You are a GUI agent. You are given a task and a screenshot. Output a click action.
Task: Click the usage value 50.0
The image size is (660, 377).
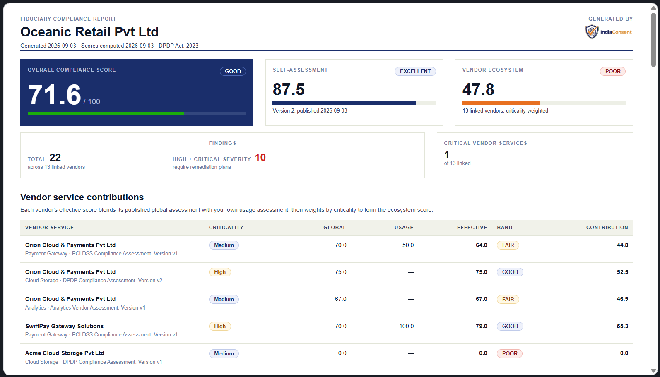pos(408,245)
